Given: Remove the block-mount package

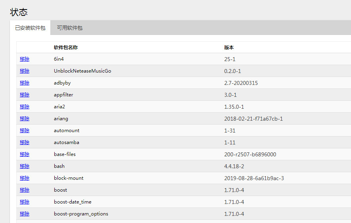Looking at the screenshot, I should click(x=25, y=178).
